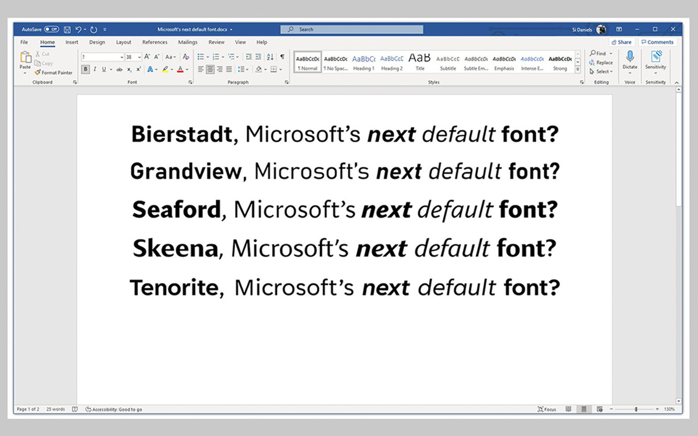Open the Change Case dropdown
Screen dimensions: 698x436
pos(170,57)
